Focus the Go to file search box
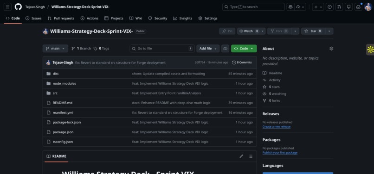The width and height of the screenshot is (374, 174). 162,49
